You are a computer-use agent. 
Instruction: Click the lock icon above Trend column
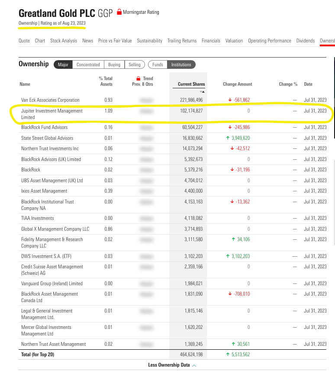tap(138, 78)
